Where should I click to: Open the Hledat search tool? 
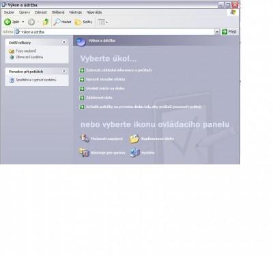[63, 22]
